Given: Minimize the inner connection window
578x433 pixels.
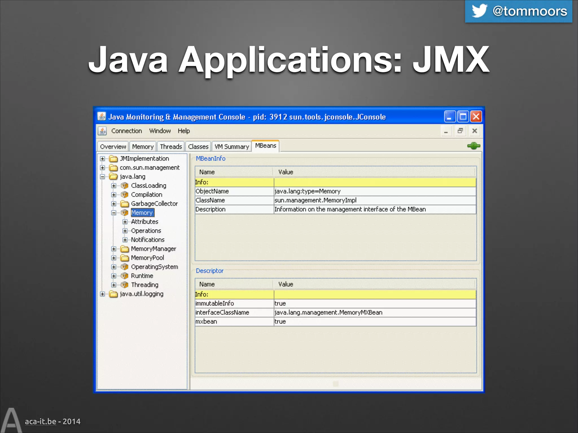Looking at the screenshot, I should 446,131.
